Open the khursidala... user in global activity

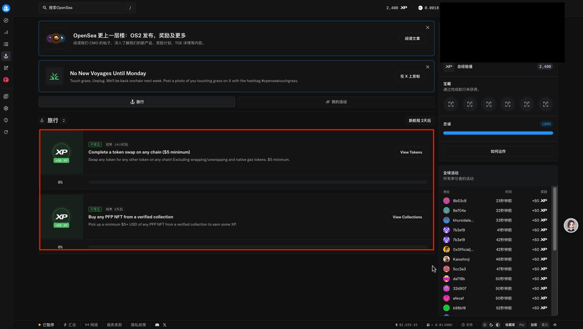click(x=463, y=220)
